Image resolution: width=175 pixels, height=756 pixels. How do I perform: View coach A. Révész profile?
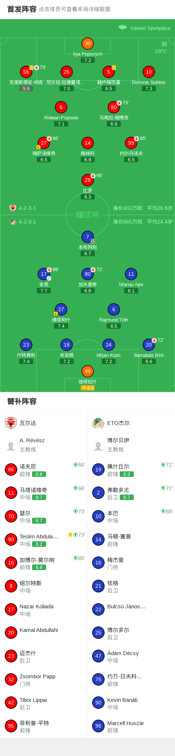point(44,445)
